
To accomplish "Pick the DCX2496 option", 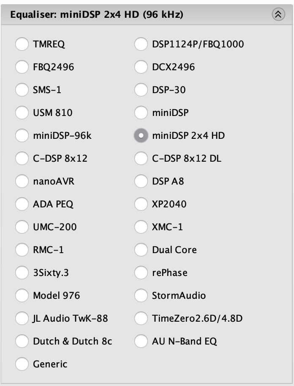I will 141,67.
